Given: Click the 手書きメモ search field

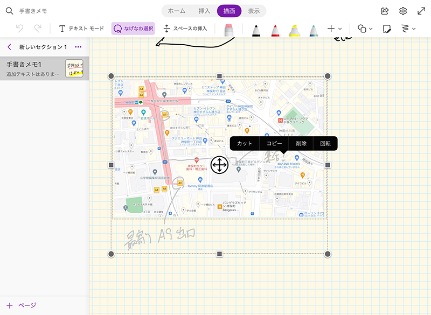Looking at the screenshot, I should [33, 11].
